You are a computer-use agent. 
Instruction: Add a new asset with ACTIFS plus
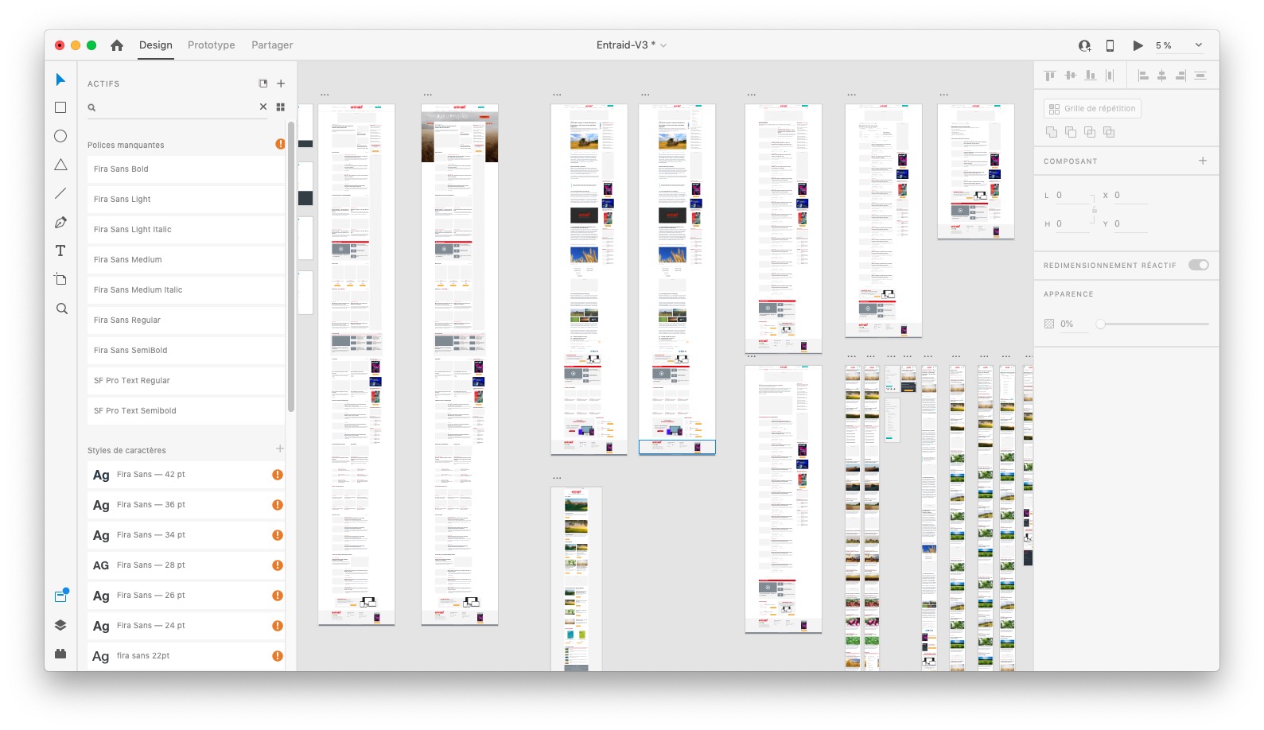click(x=281, y=83)
